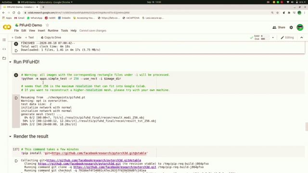Open LinkedIn bookmark

point(64,18)
